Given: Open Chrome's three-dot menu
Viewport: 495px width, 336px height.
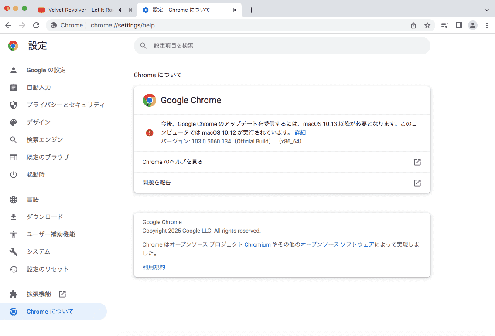Looking at the screenshot, I should coord(487,25).
